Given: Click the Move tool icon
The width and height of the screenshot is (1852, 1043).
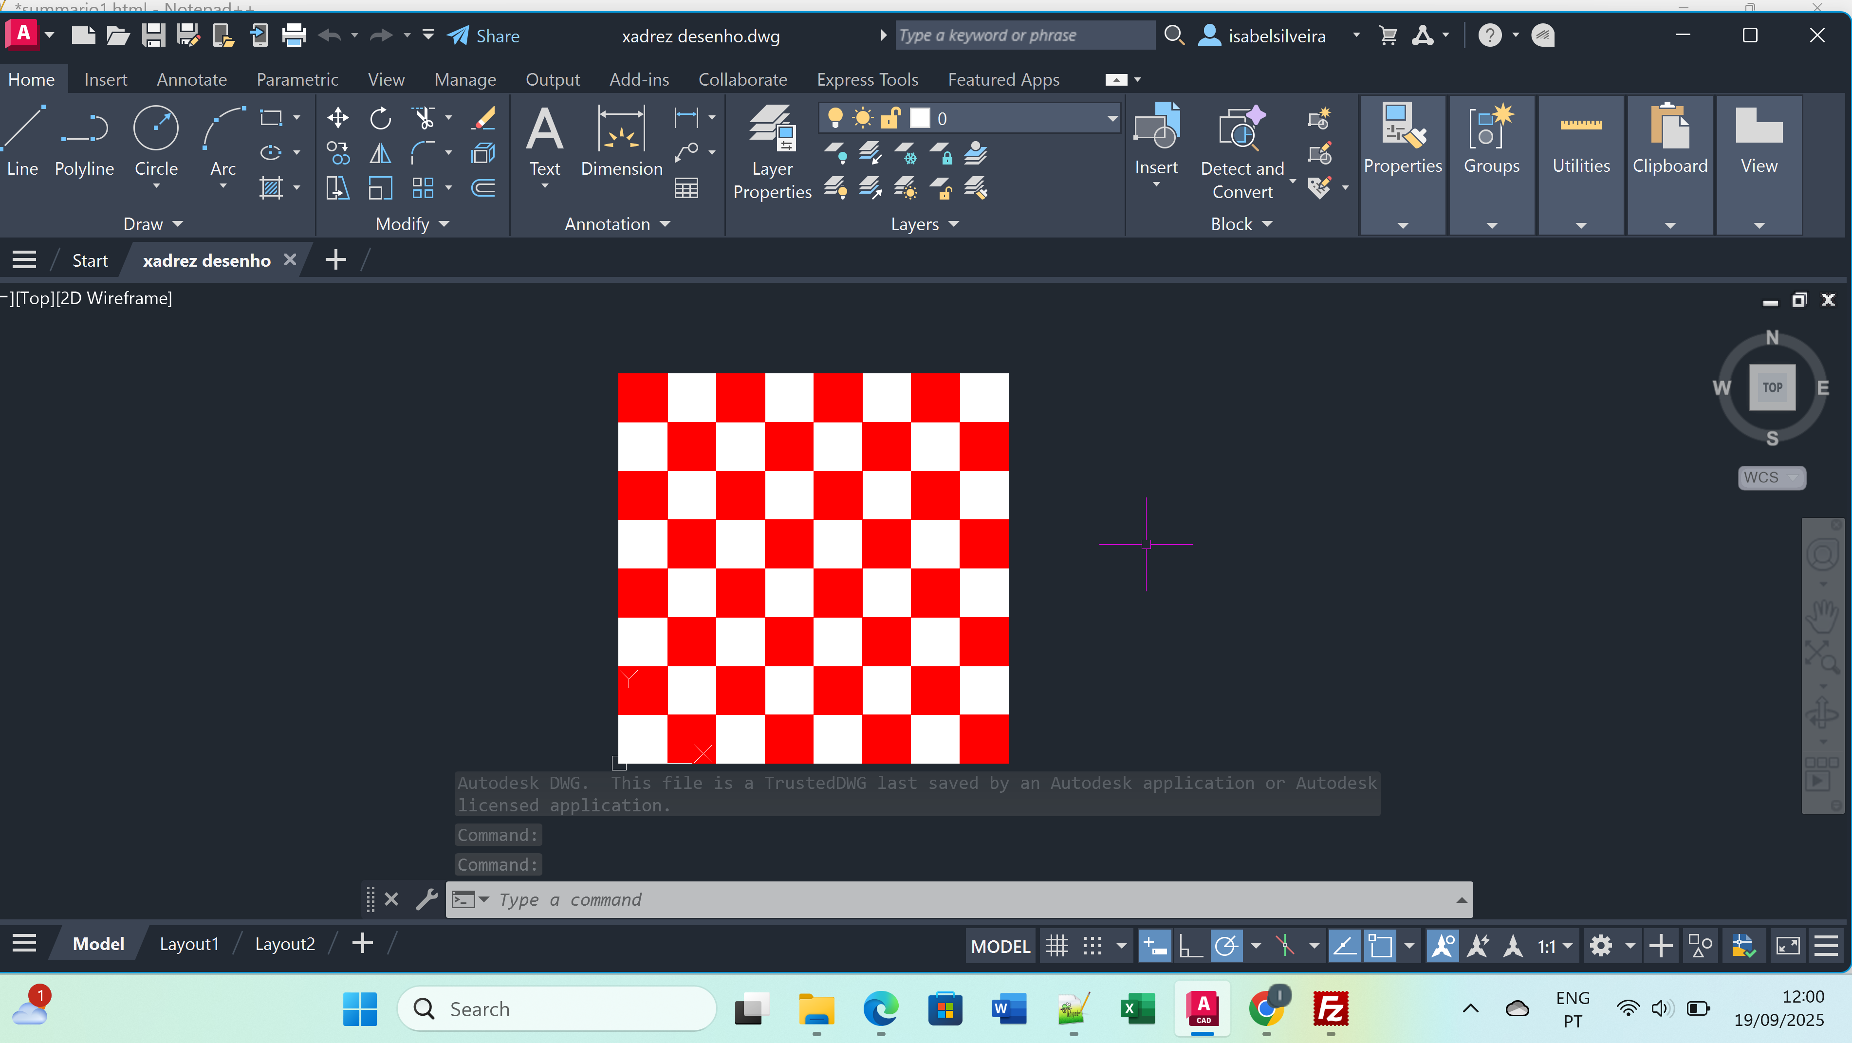Looking at the screenshot, I should pyautogui.click(x=338, y=118).
